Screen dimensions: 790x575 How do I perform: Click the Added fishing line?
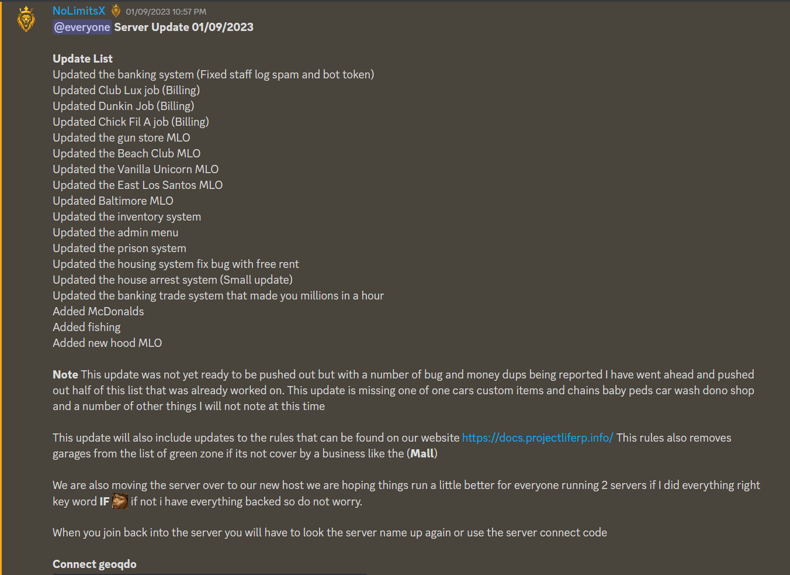pyautogui.click(x=86, y=327)
